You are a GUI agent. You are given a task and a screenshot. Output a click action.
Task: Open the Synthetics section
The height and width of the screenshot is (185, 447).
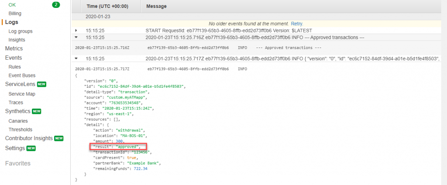coord(17,111)
